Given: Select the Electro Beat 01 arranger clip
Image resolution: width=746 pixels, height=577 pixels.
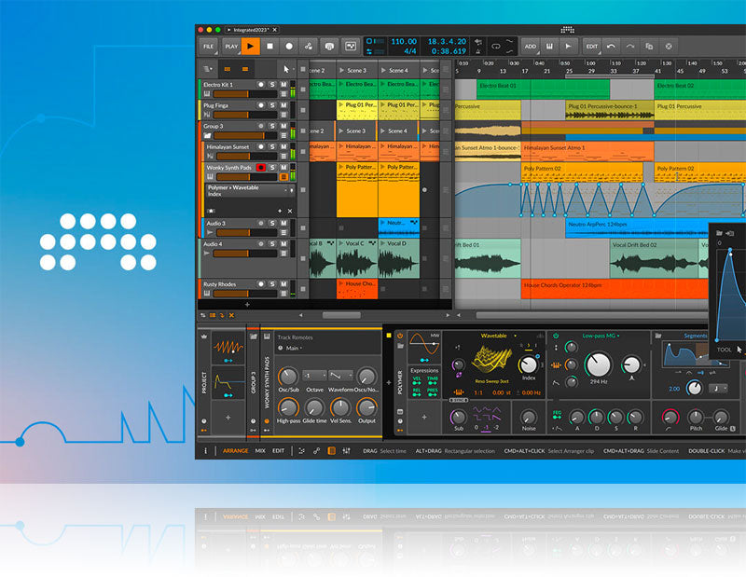Looking at the screenshot, I should [x=543, y=89].
